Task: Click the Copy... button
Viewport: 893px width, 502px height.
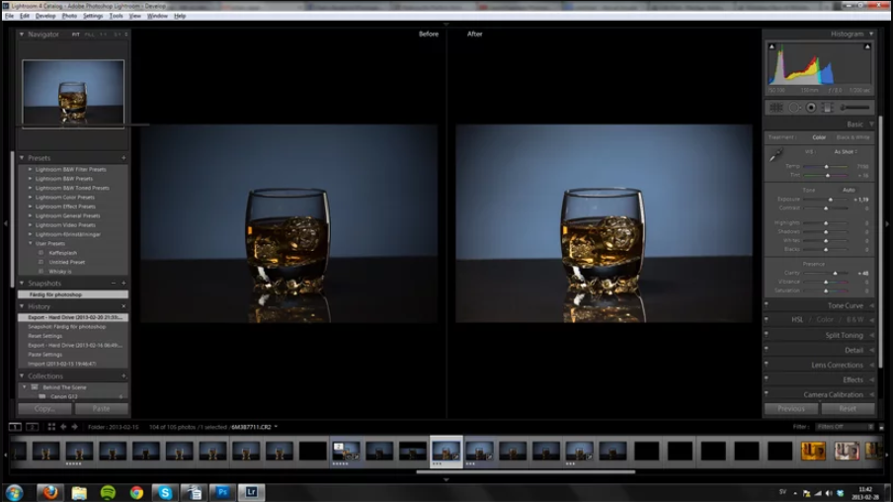Action: click(44, 408)
